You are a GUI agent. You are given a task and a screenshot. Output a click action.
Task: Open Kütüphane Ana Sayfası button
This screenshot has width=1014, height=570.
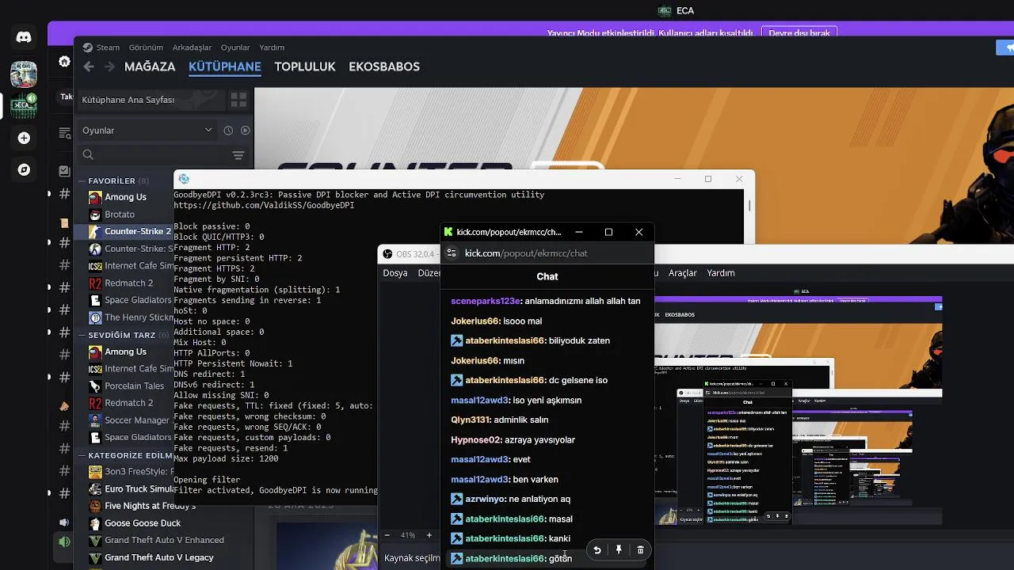[x=151, y=100]
